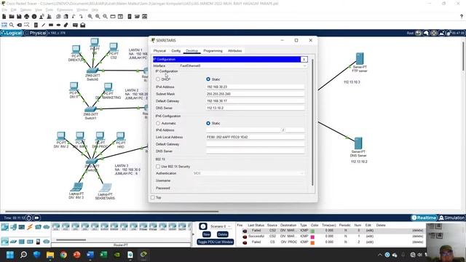
Task: Choose the Inspect magnifier tool
Action: [12, 25]
